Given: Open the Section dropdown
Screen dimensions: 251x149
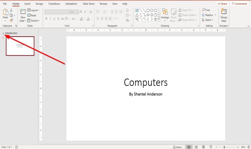Looking at the screenshot, I should pos(33,20).
